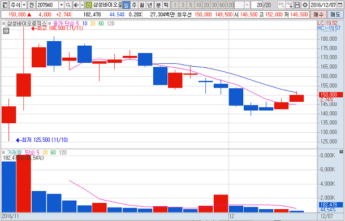The height and width of the screenshot is (221, 345).
Task: Expand the stock code history dropdown
Action: (62, 5)
